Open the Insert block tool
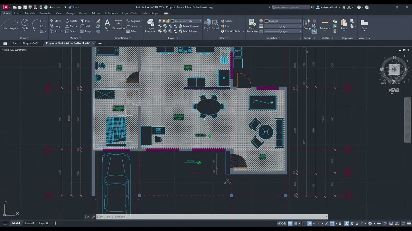Viewport: 412px width, 231px height. (207, 24)
